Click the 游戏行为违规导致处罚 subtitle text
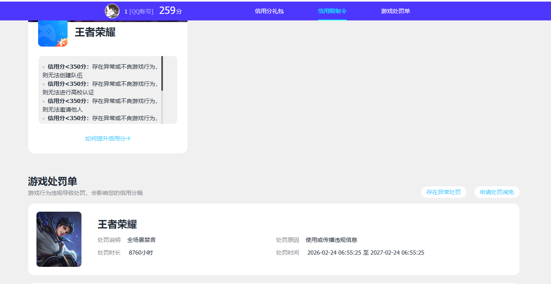Image resolution: width=551 pixels, height=284 pixels. click(86, 193)
